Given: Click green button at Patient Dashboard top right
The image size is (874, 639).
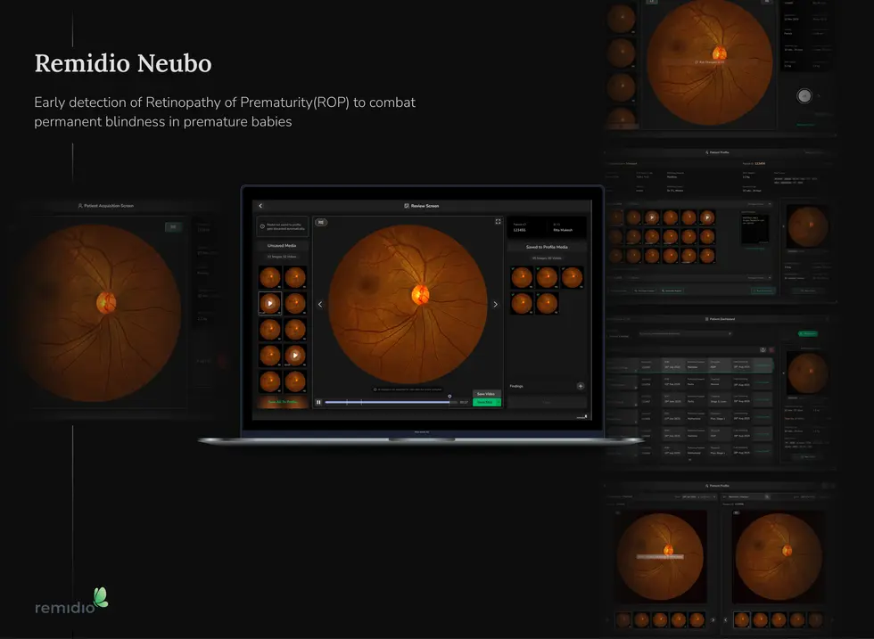Looking at the screenshot, I should [808, 333].
